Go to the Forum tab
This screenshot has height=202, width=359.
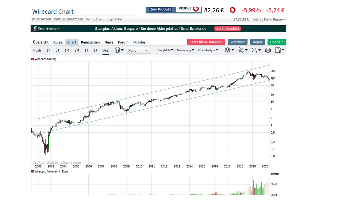point(123,42)
